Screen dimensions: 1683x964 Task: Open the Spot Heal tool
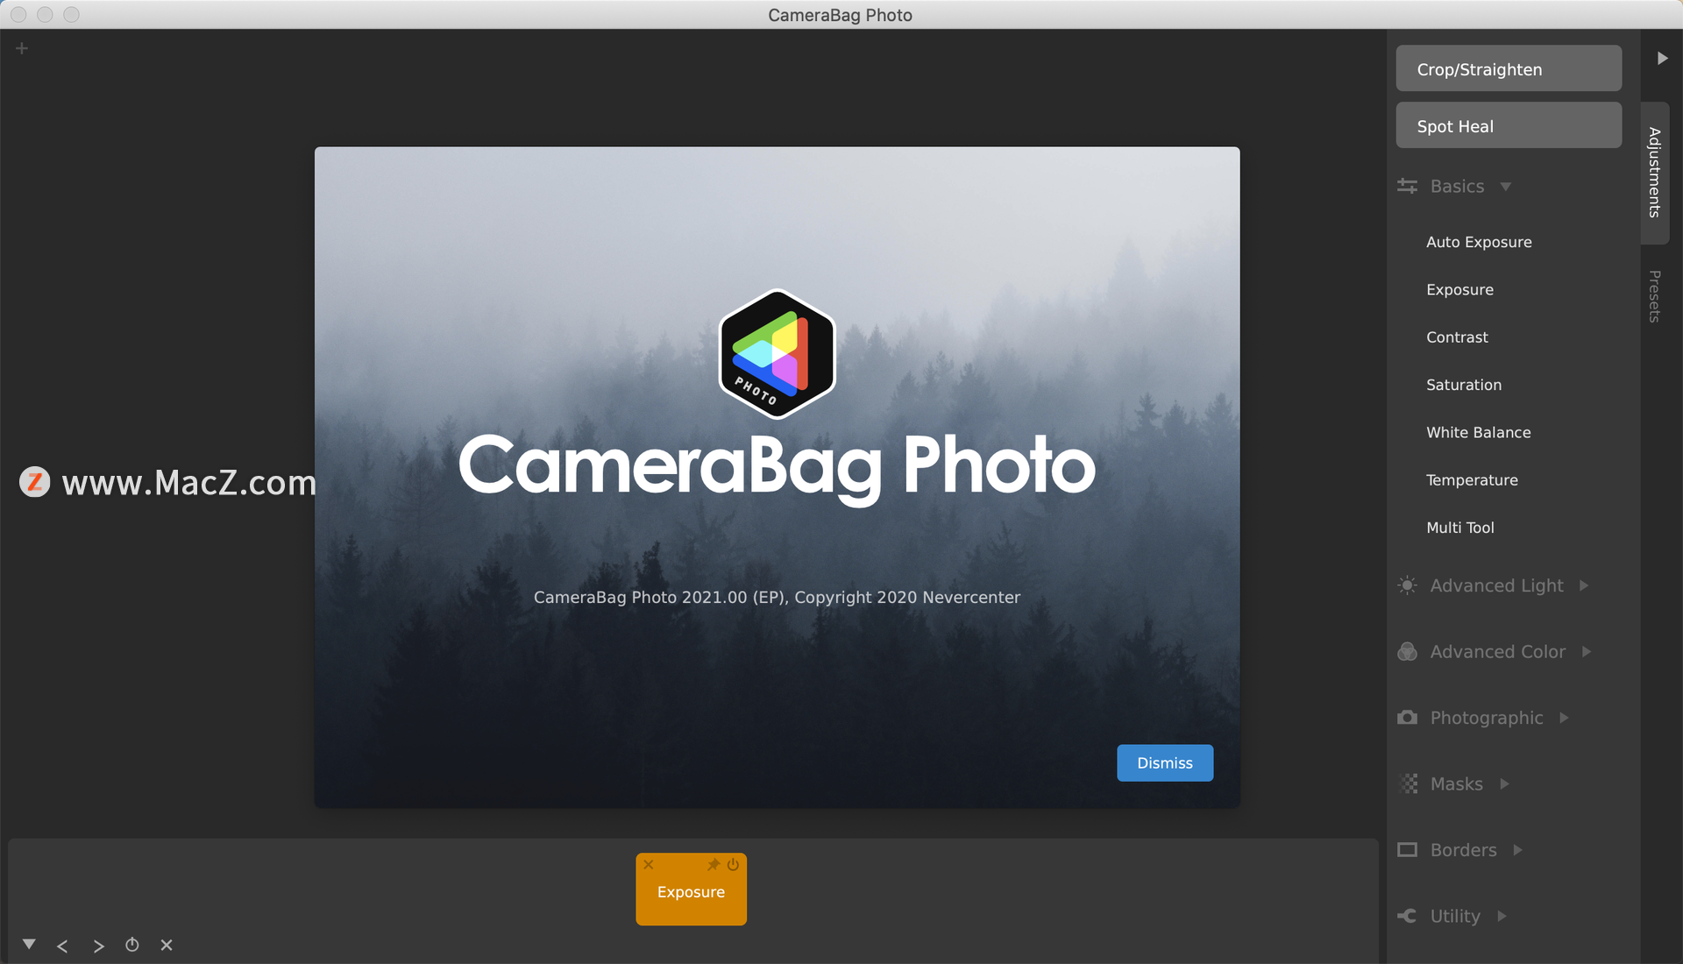[1508, 125]
